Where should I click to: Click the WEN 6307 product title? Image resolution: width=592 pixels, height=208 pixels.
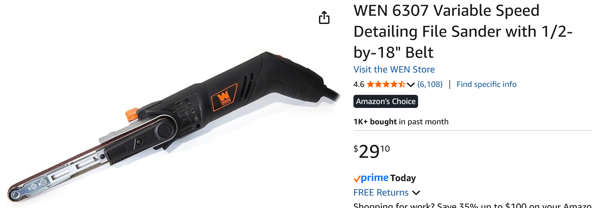coord(463,31)
